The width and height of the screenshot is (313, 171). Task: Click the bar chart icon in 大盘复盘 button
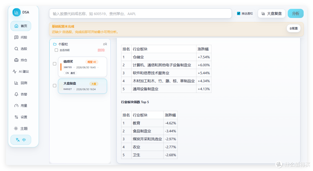pyautogui.click(x=263, y=14)
